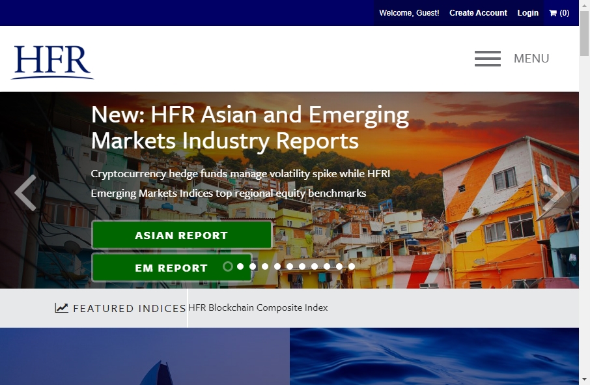Select the ninth carousel dot
The width and height of the screenshot is (590, 385).
click(327, 266)
